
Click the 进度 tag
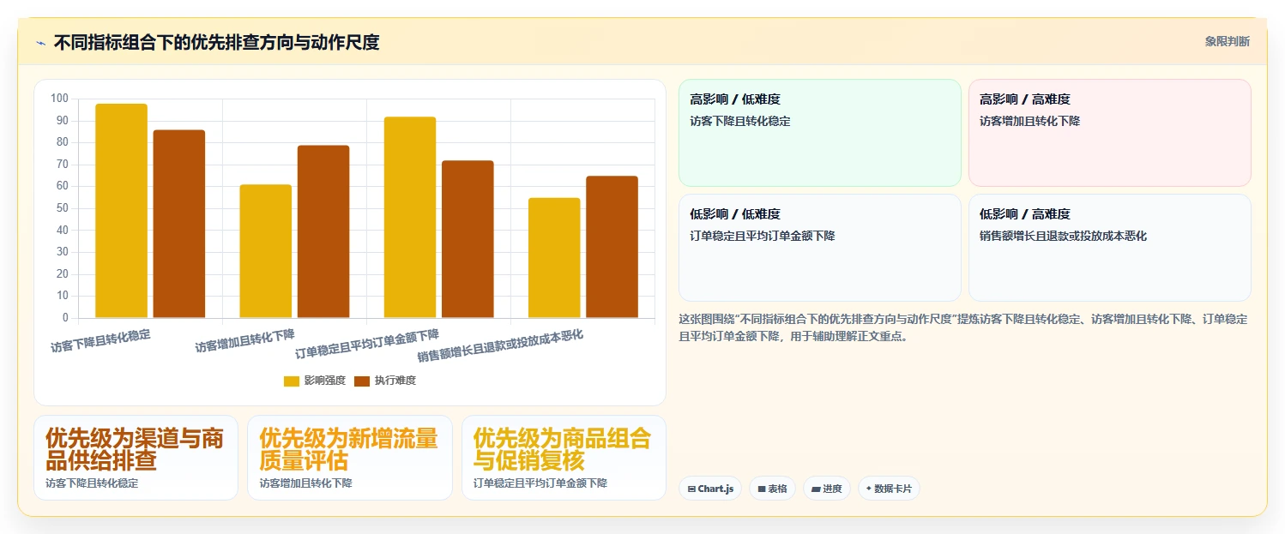click(x=827, y=489)
